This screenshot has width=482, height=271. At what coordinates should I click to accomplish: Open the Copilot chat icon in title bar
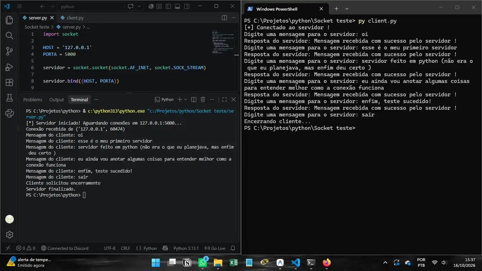pos(131,6)
